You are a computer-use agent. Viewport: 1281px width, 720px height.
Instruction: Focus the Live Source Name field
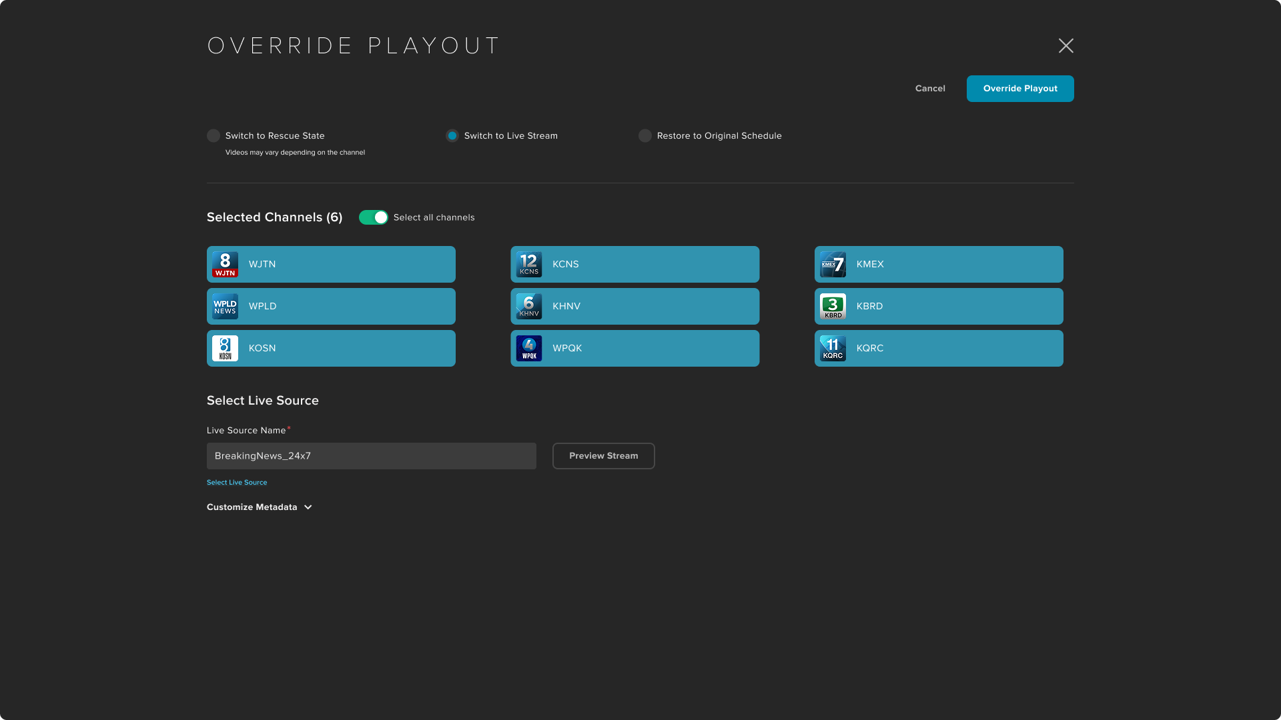click(371, 456)
